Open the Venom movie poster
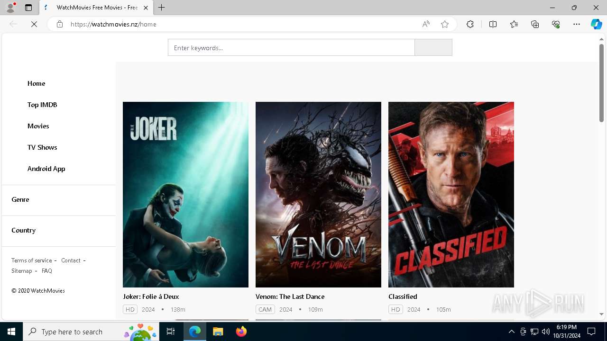 pos(318,195)
